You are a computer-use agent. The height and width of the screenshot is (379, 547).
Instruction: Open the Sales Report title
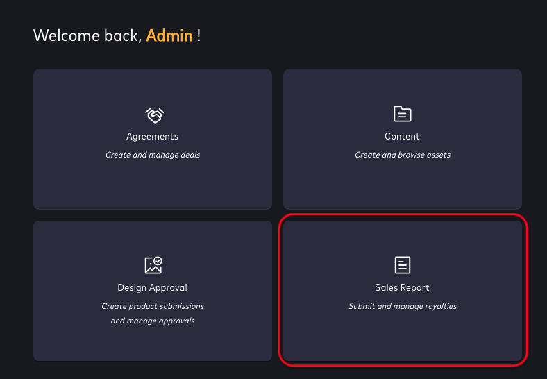tap(402, 288)
